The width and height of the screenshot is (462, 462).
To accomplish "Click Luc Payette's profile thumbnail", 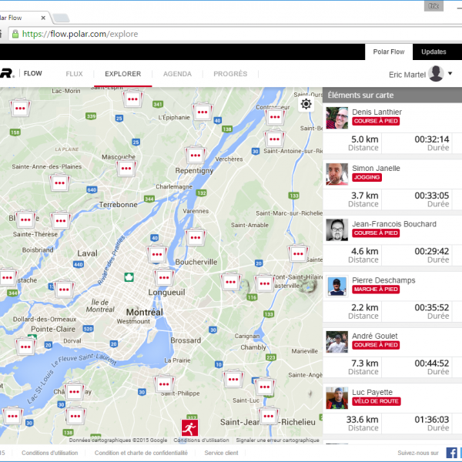I will [337, 398].
